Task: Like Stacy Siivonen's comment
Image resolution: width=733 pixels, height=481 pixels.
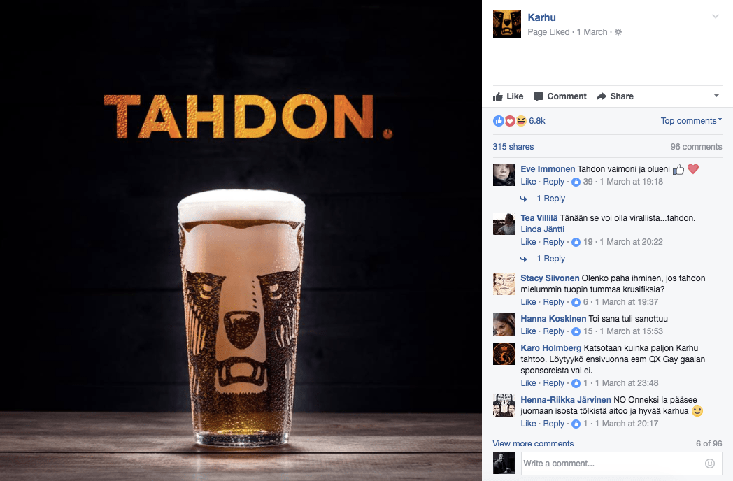Action: [x=528, y=302]
